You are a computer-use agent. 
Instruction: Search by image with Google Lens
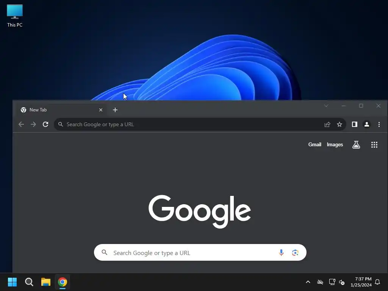[x=295, y=252]
